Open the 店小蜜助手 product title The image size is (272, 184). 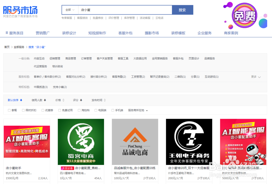(14, 168)
